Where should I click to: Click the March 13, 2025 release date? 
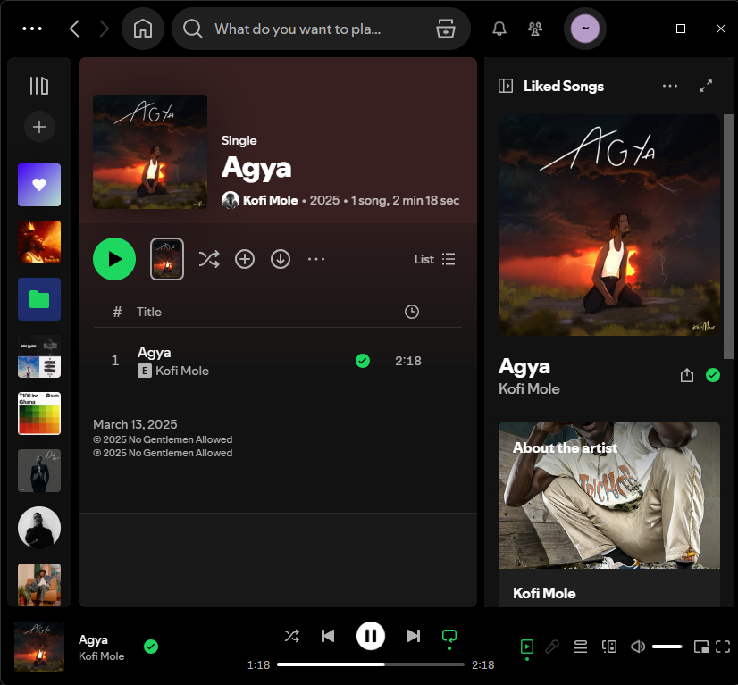[135, 424]
